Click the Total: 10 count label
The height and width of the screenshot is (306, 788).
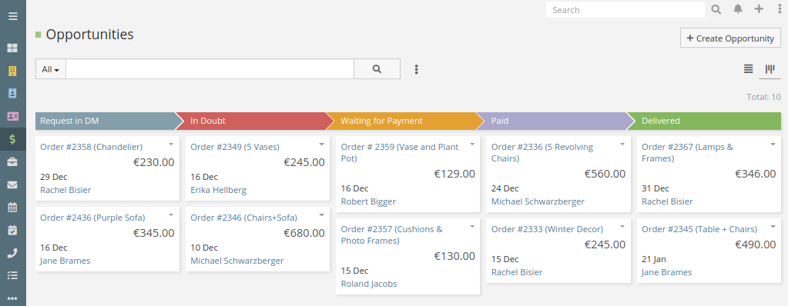(763, 98)
